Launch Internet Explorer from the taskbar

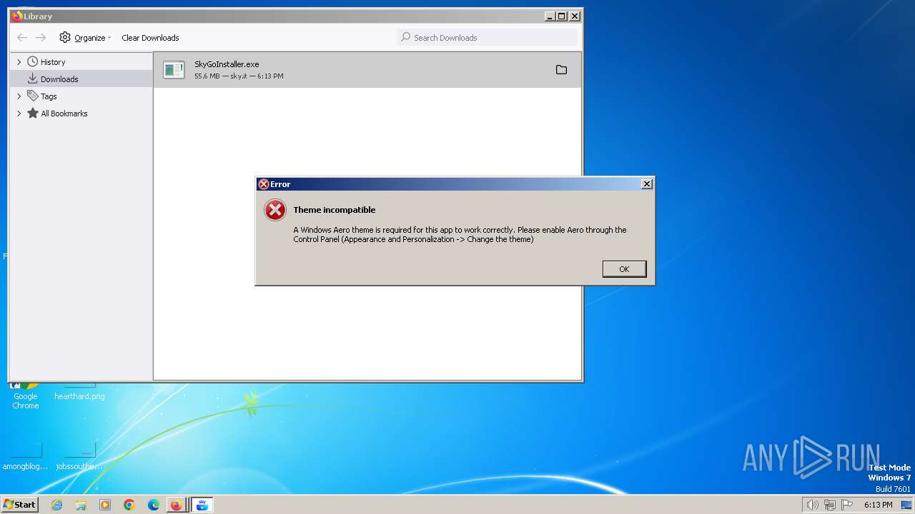click(x=56, y=505)
